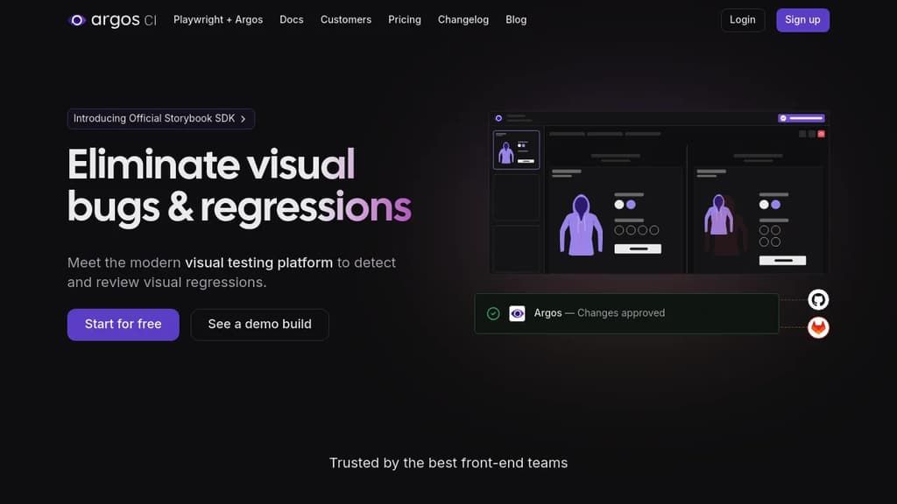Select the purple color variant dot
Screen dimensions: 897x504
point(631,203)
